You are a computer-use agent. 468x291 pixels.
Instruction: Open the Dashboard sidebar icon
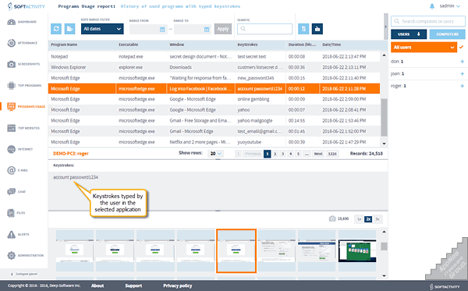12,22
